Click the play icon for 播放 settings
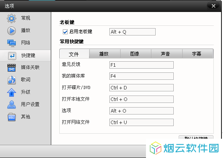223x158 pixels. pos(12,31)
